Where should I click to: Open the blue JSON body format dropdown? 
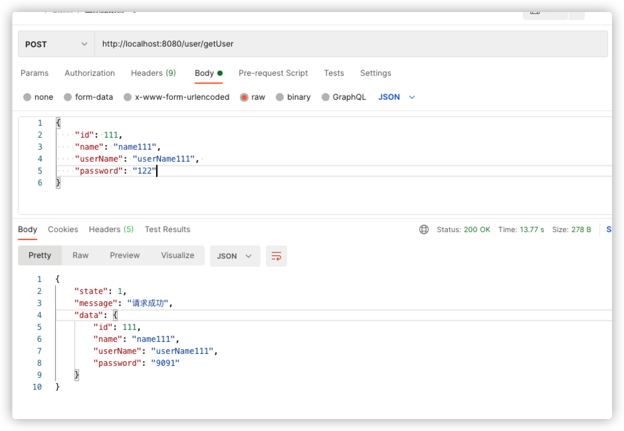pyautogui.click(x=397, y=97)
